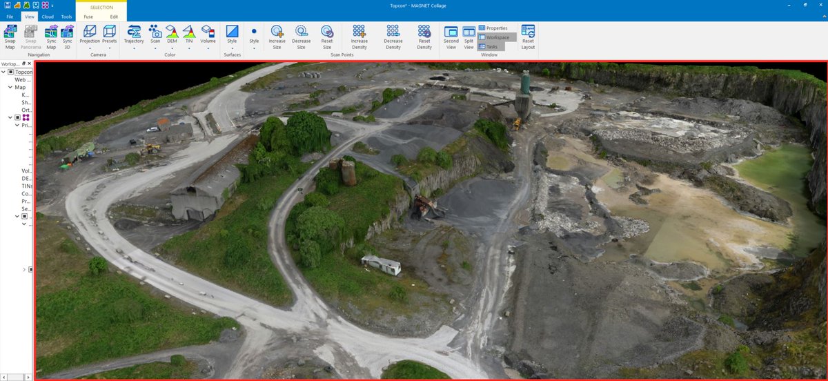Select the Vol... tree item
This screenshot has height=381, width=828.
click(27, 170)
